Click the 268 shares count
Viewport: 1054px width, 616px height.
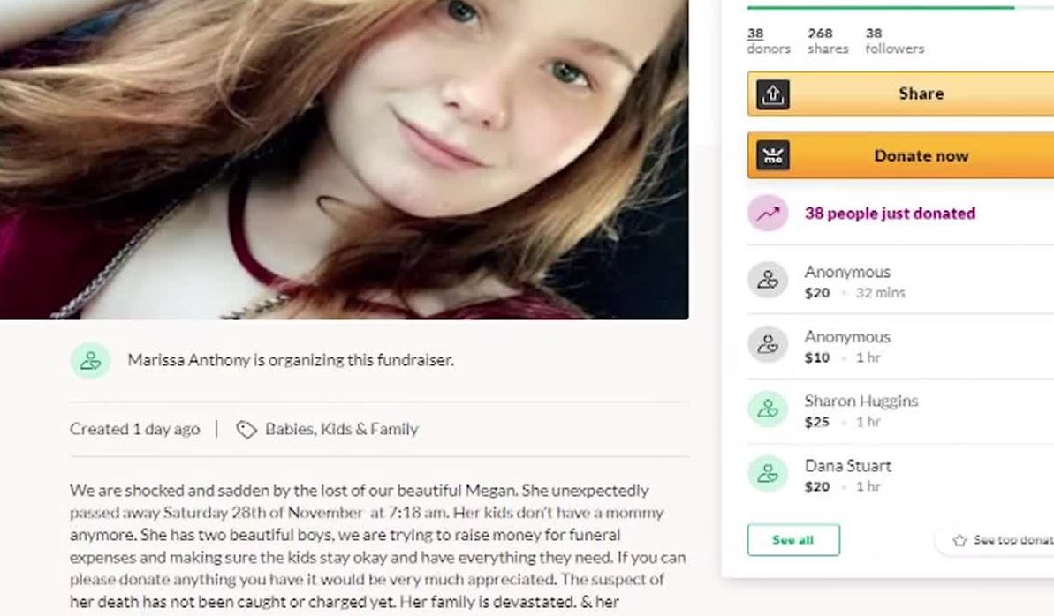coord(828,41)
